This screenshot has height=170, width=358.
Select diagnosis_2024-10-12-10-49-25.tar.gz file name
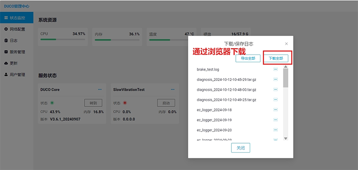tap(226, 100)
